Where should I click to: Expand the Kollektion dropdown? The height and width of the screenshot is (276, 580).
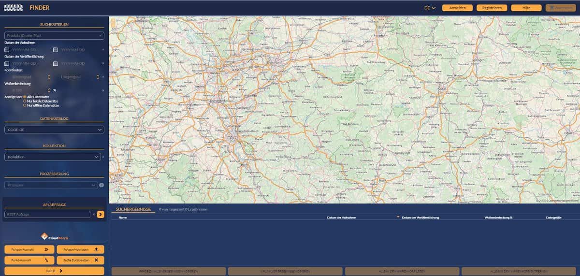(52, 157)
